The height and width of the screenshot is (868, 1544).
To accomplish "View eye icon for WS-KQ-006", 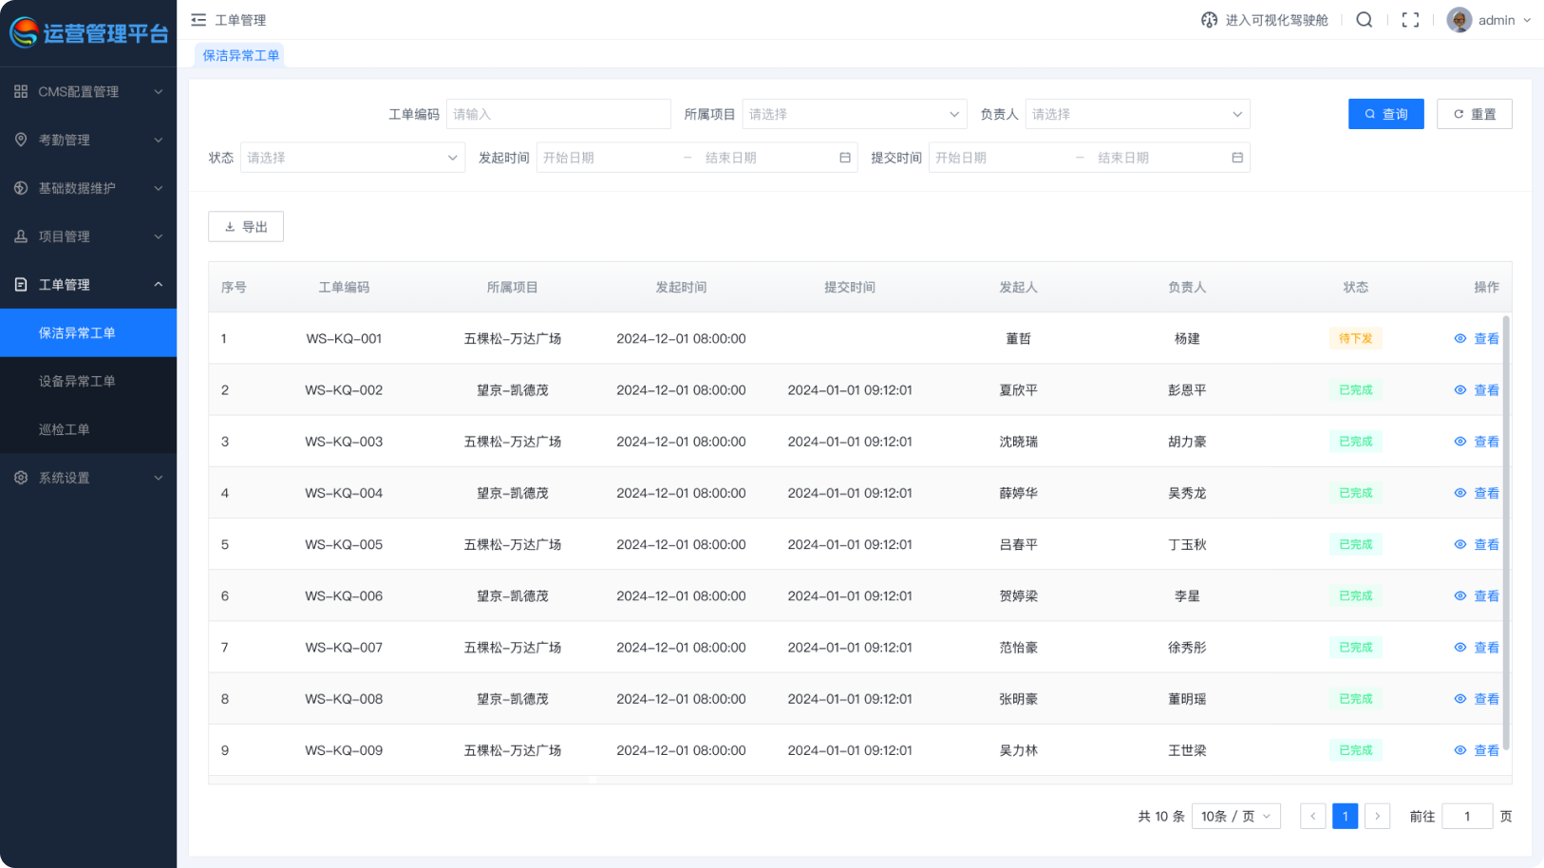I will 1460,596.
